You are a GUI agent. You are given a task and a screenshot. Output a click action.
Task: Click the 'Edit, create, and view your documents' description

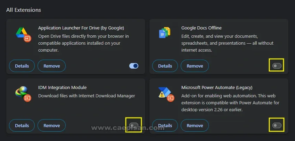(227, 43)
